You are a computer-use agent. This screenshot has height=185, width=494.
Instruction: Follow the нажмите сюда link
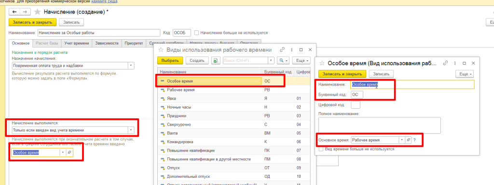point(104,1)
